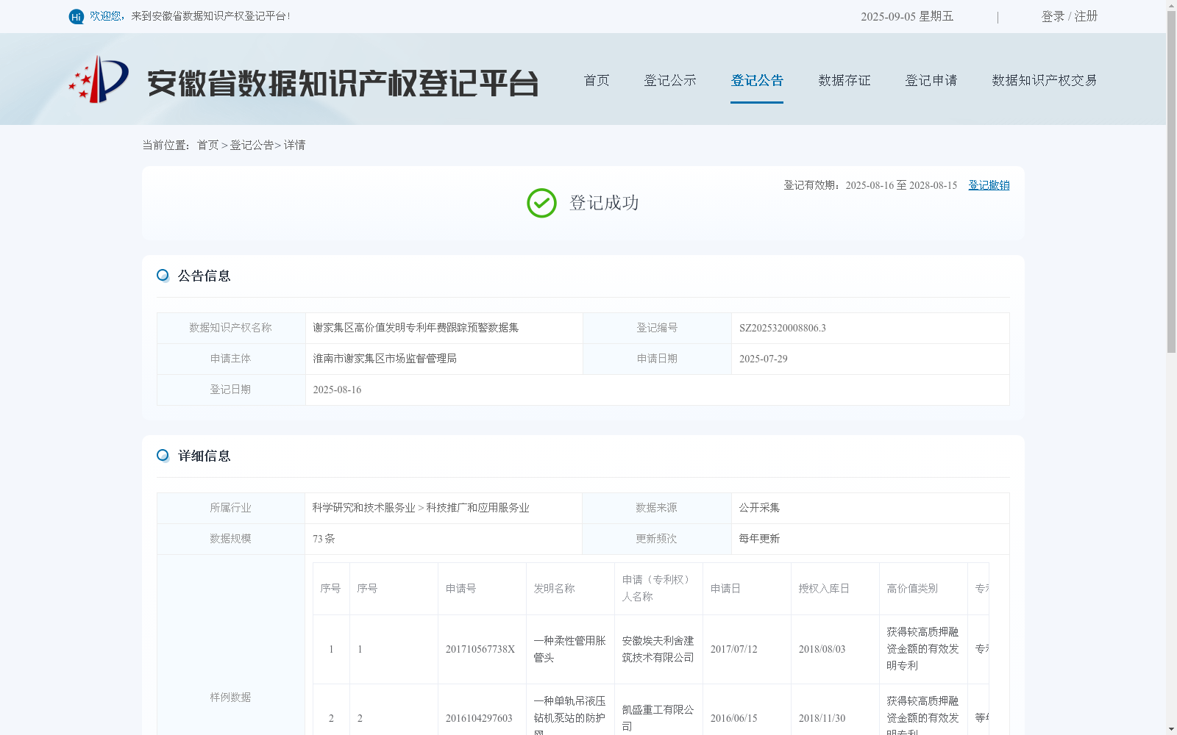1177x735 pixels.
Task: Select application date 2025-07-29
Action: coord(764,359)
